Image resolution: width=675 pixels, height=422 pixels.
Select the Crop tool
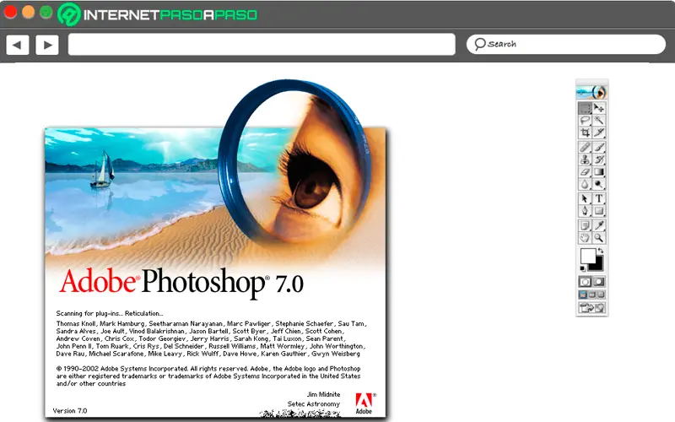click(x=585, y=133)
